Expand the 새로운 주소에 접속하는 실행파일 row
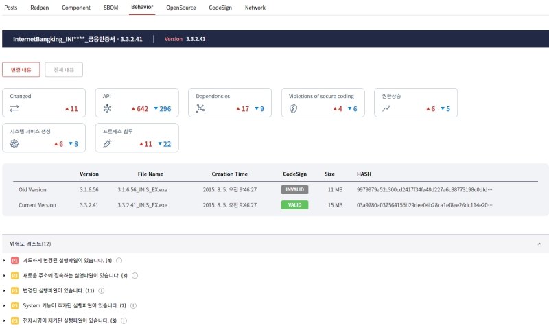This screenshot has height=328, width=549. click(4, 275)
